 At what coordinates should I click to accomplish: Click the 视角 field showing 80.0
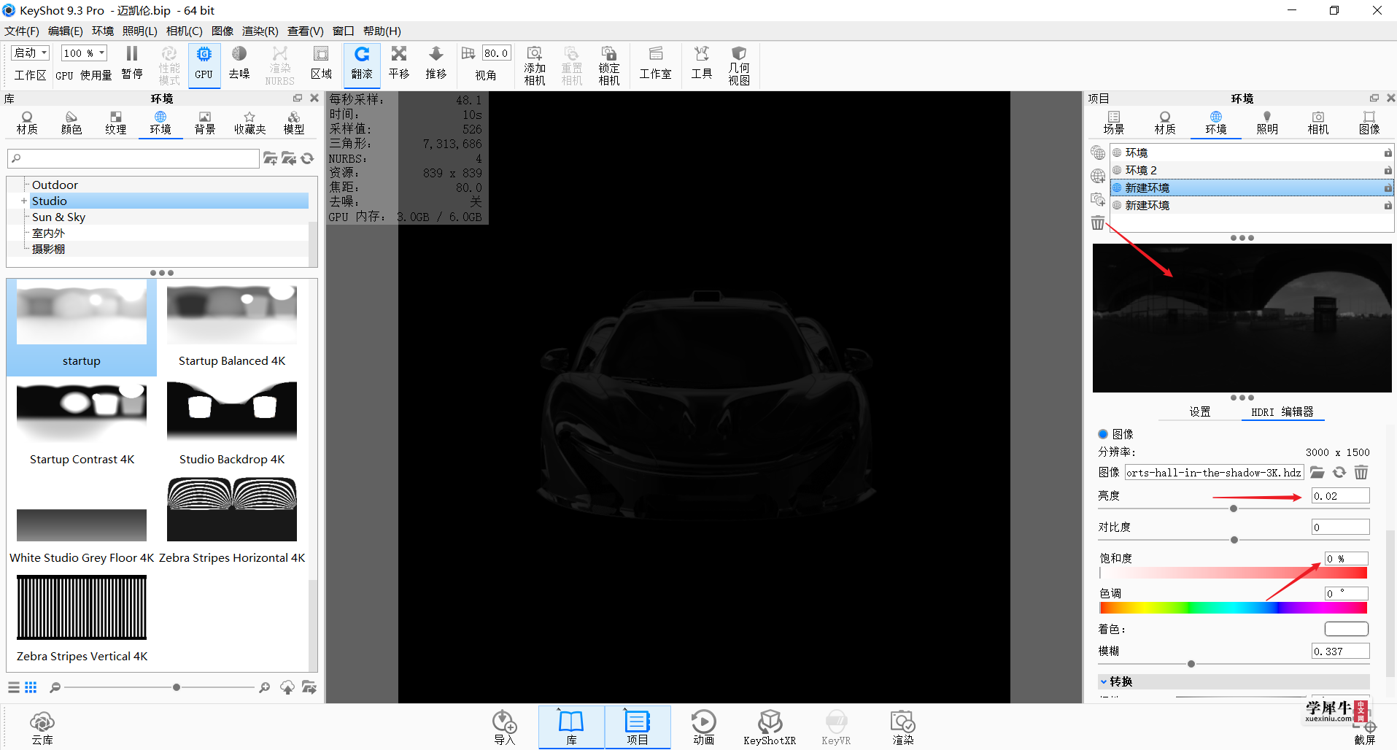[496, 53]
